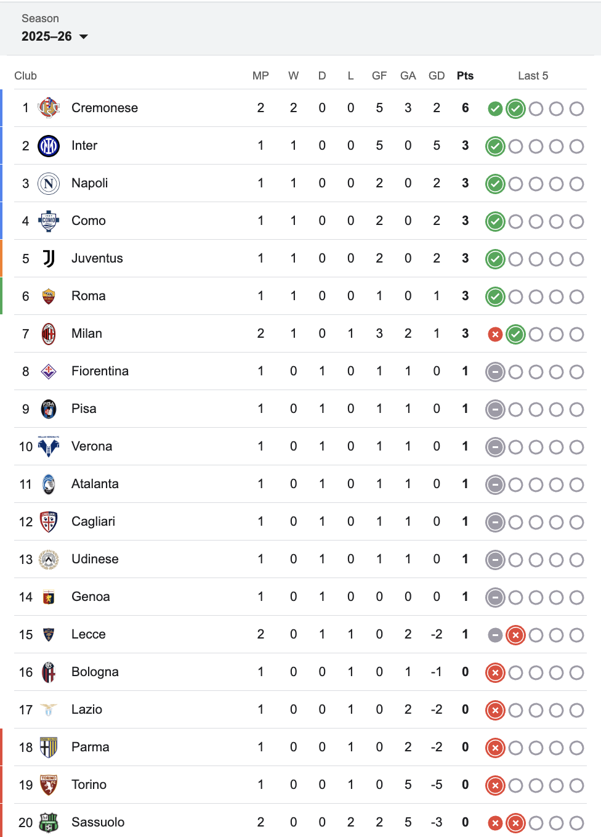Click Genoa's grey draw indicator
This screenshot has width=601, height=837.
pyautogui.click(x=495, y=598)
